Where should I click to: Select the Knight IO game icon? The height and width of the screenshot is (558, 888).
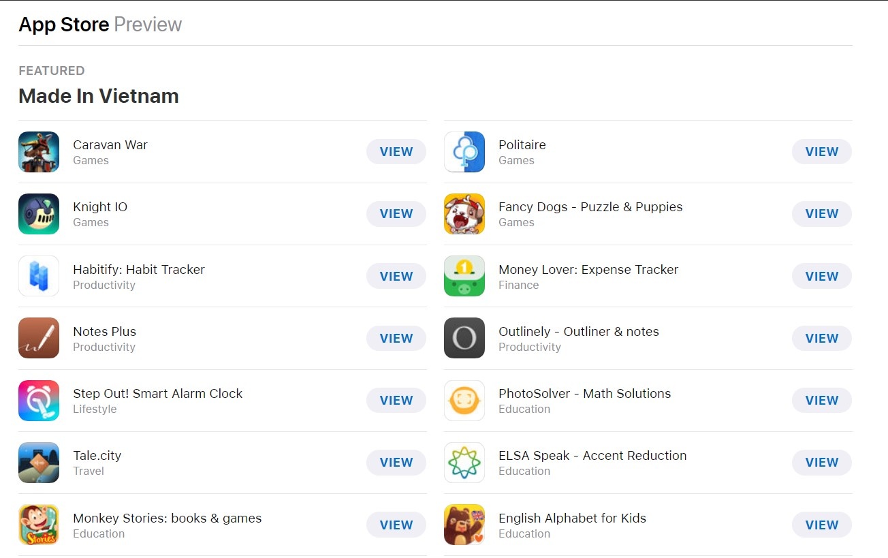pyautogui.click(x=39, y=213)
